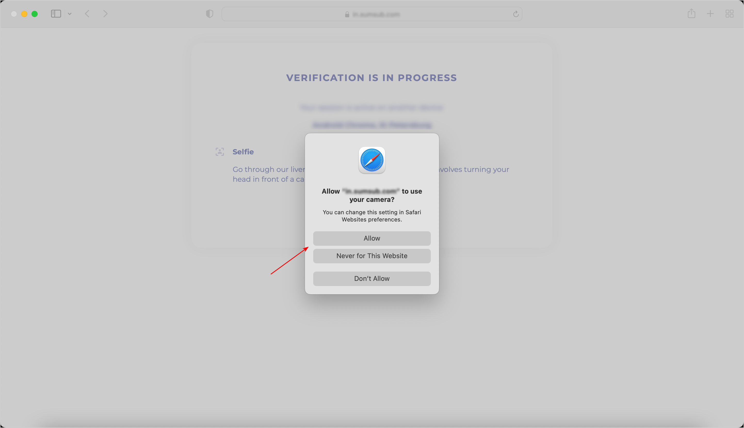Click the Selfie step heading

point(243,152)
